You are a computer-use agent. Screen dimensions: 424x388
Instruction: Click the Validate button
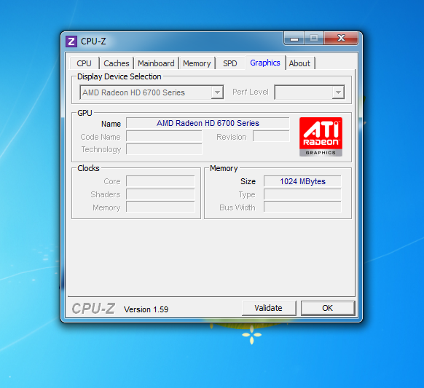click(269, 308)
